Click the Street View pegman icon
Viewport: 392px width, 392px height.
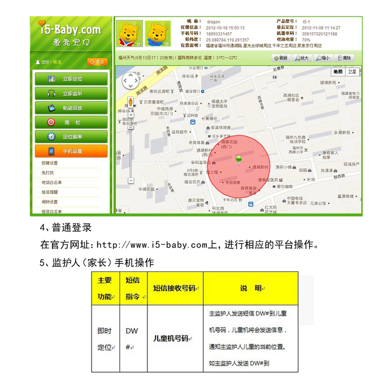click(131, 102)
